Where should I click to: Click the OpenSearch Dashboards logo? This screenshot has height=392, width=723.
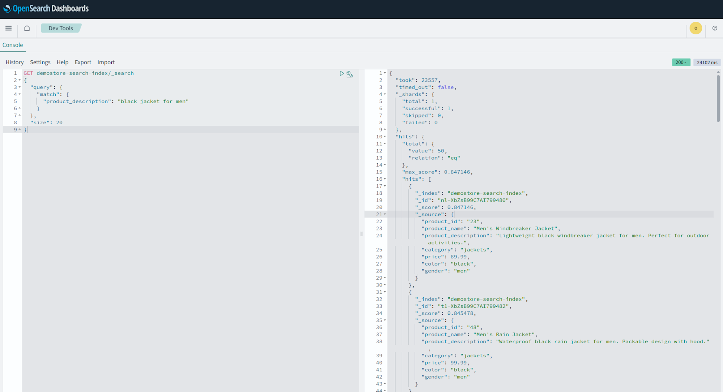click(46, 9)
